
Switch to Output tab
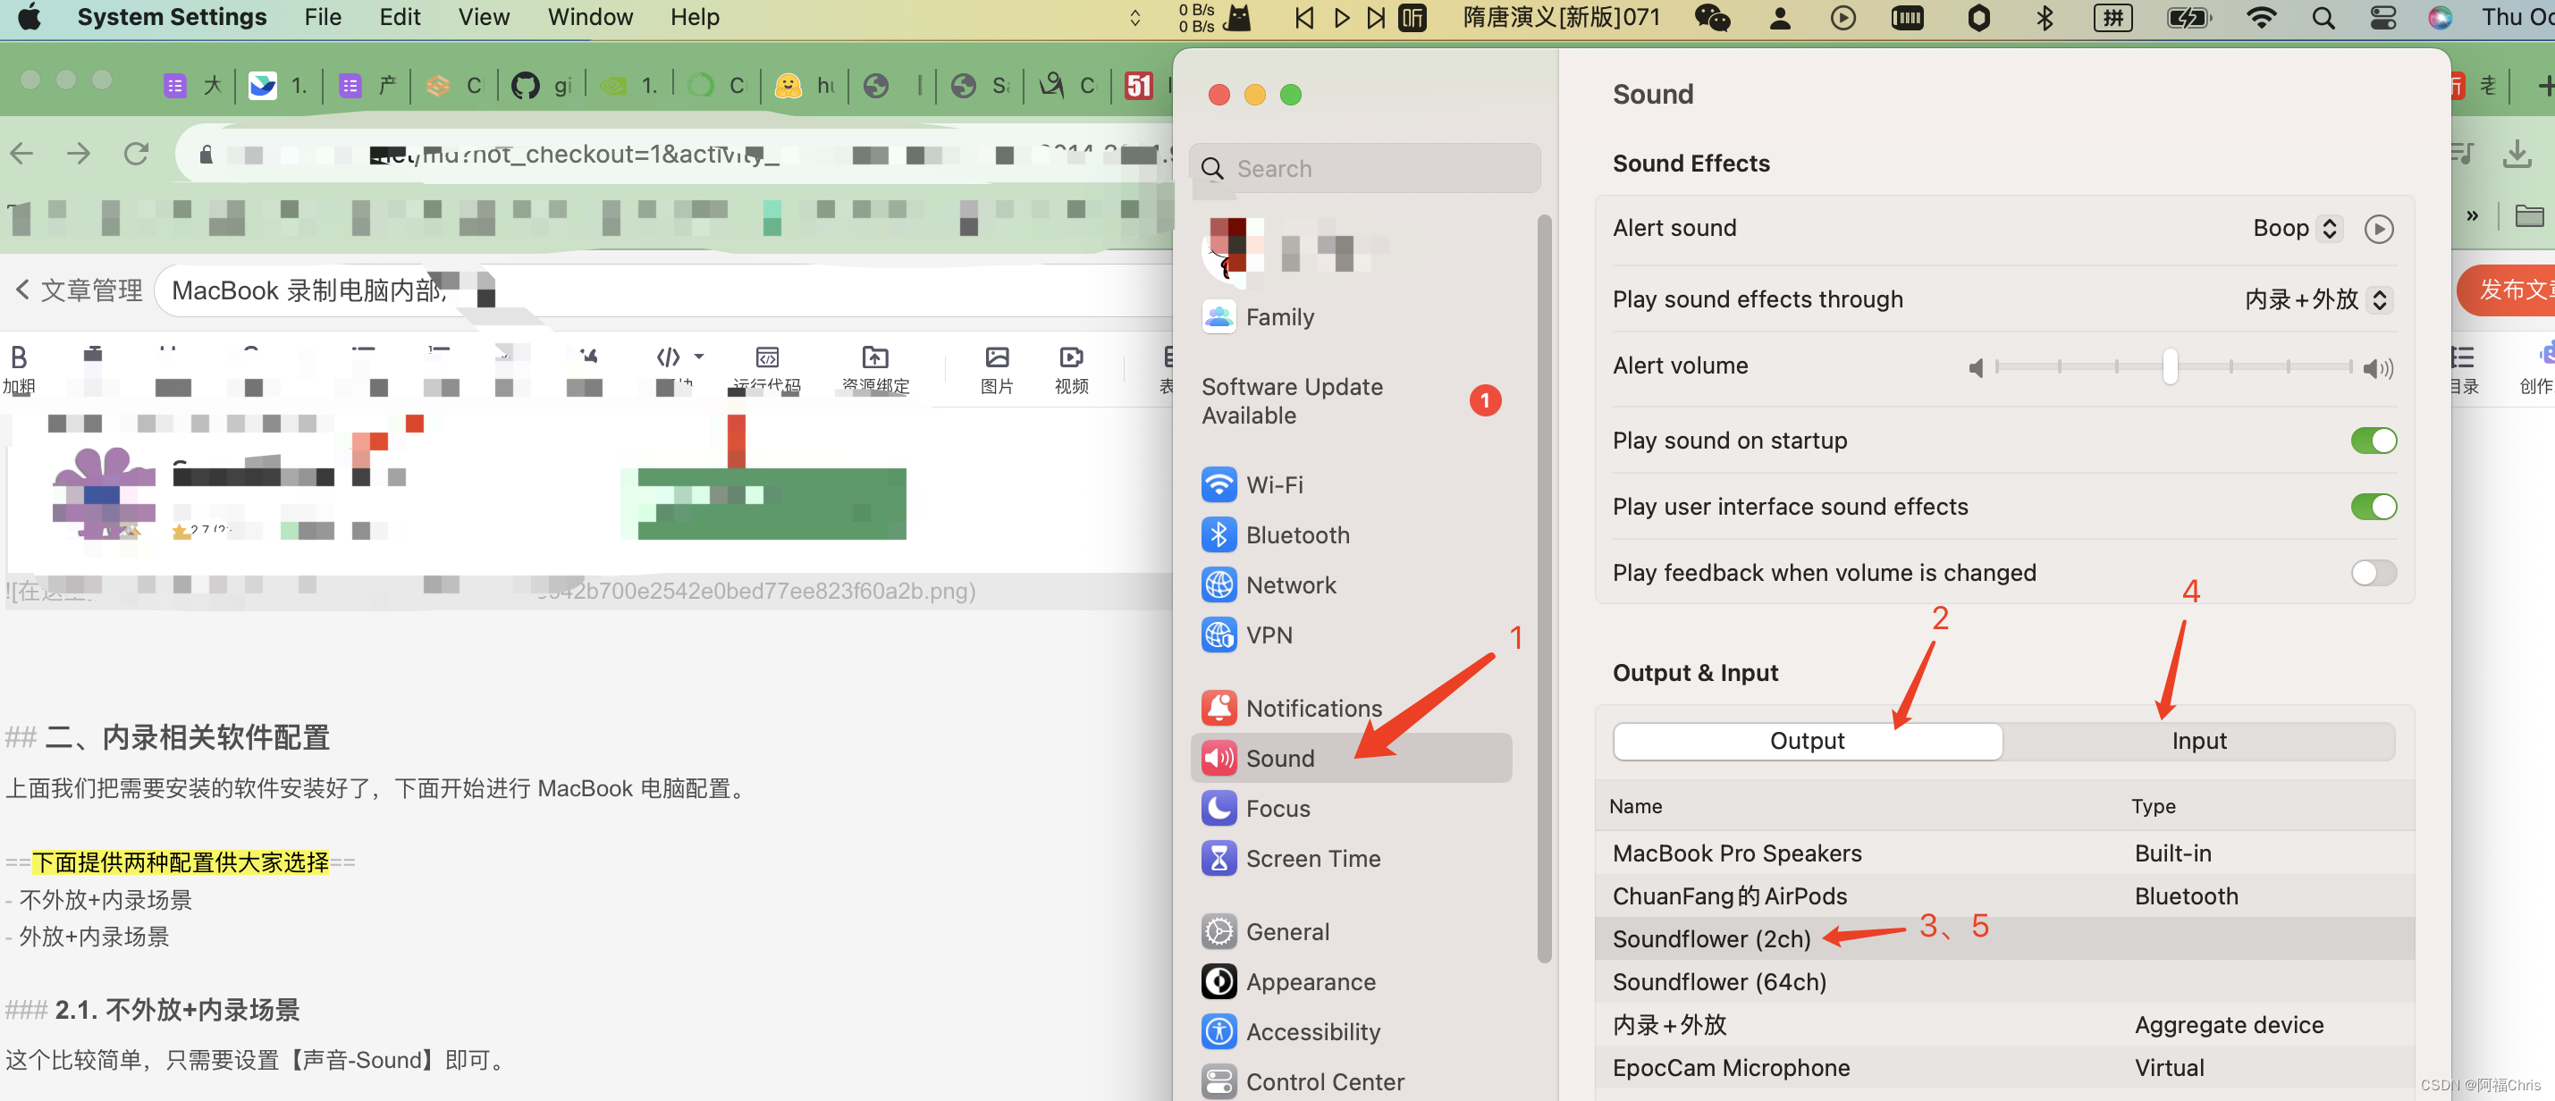1807,741
